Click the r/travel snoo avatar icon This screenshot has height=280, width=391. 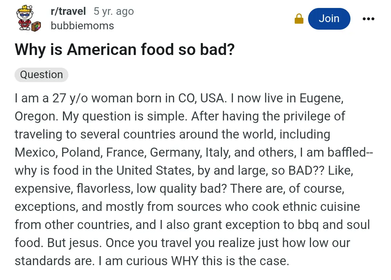[29, 18]
